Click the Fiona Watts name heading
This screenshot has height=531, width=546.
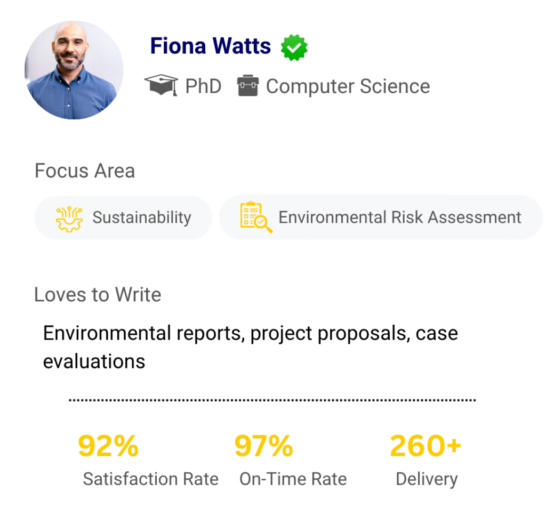[x=211, y=46]
